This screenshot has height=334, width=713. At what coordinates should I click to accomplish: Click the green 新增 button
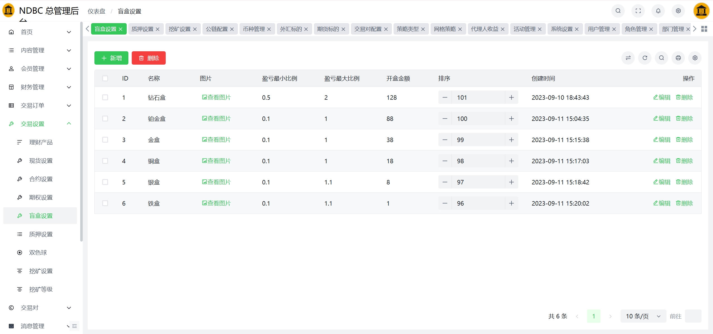click(x=111, y=58)
